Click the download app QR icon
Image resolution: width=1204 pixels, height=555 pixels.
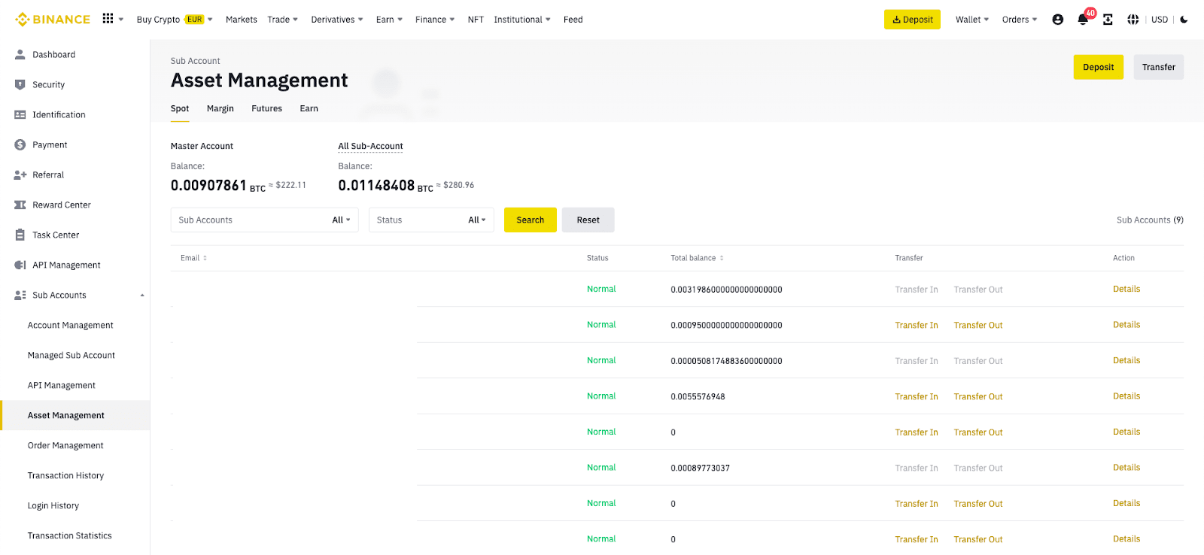click(x=1108, y=20)
